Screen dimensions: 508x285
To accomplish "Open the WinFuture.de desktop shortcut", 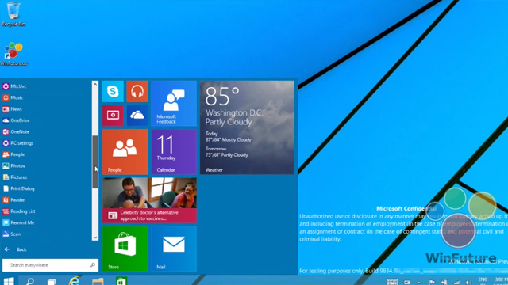I will pos(13,54).
